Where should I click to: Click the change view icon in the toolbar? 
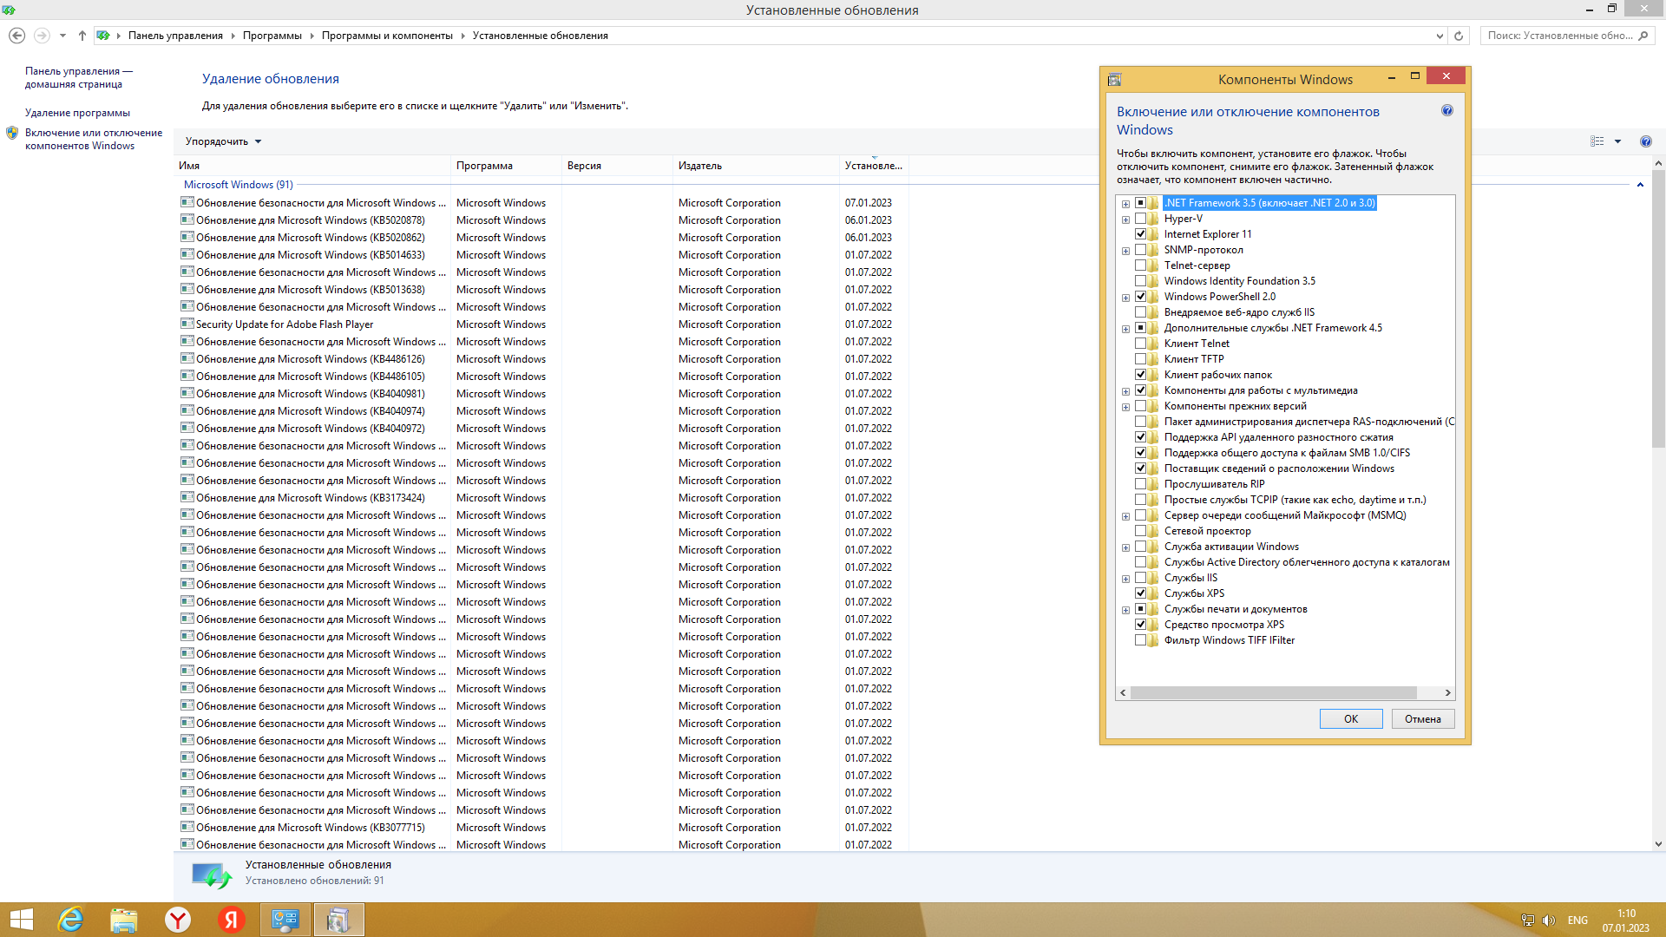coord(1597,141)
